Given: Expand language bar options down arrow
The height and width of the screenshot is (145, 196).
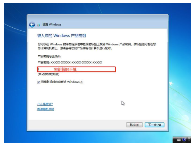Looking at the screenshot, I should click(189, 141).
